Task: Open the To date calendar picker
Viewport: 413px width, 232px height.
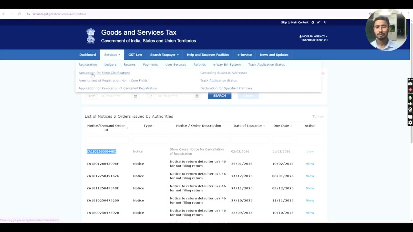Action: pos(197,96)
